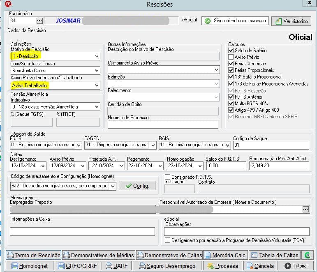317x272 pixels.
Task: Uncheck Multa FGTS 40%
Action: (231, 103)
